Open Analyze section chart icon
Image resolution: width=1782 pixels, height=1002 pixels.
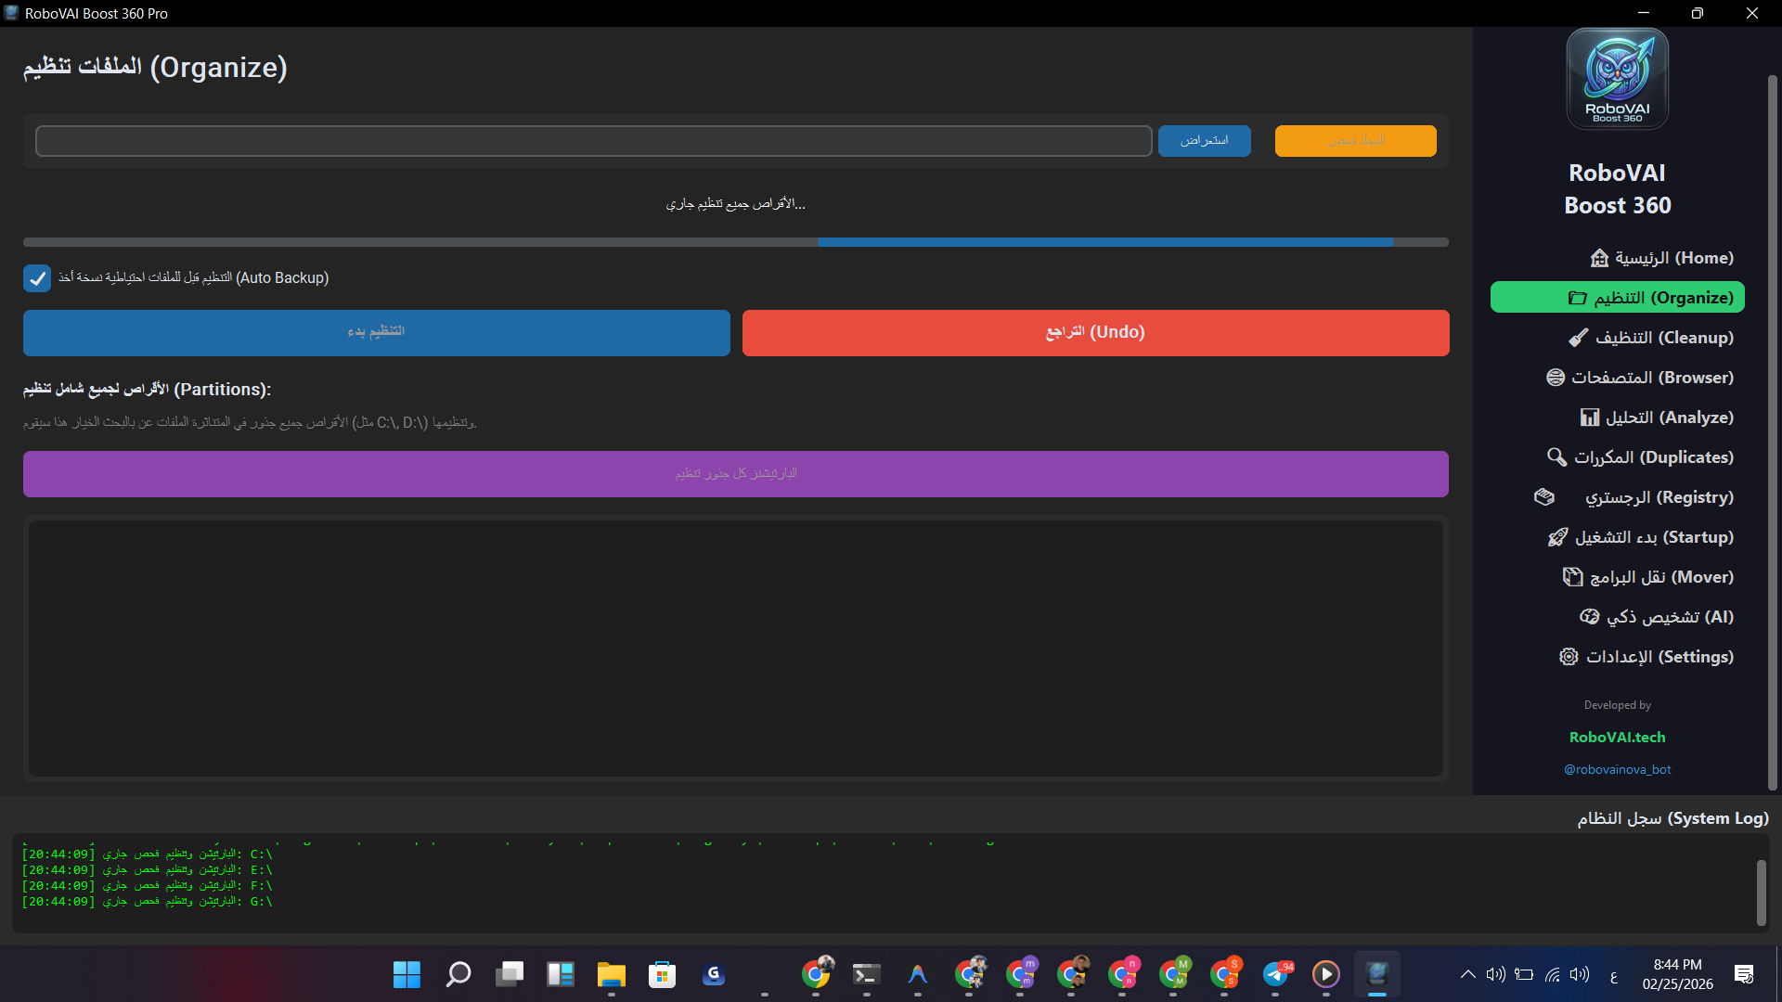1590,417
